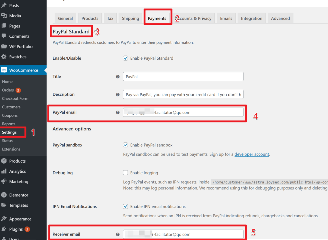This screenshot has height=240, width=328.
Task: Click the Plugins plug icon
Action: (x=4, y=229)
